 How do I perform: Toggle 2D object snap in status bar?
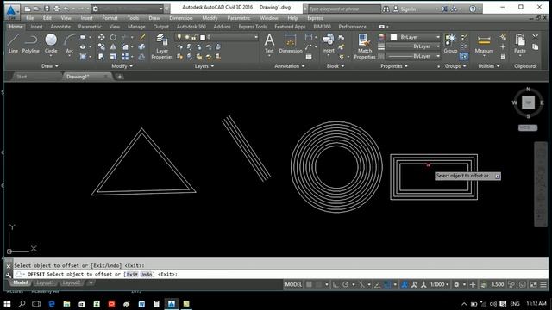[x=387, y=284]
